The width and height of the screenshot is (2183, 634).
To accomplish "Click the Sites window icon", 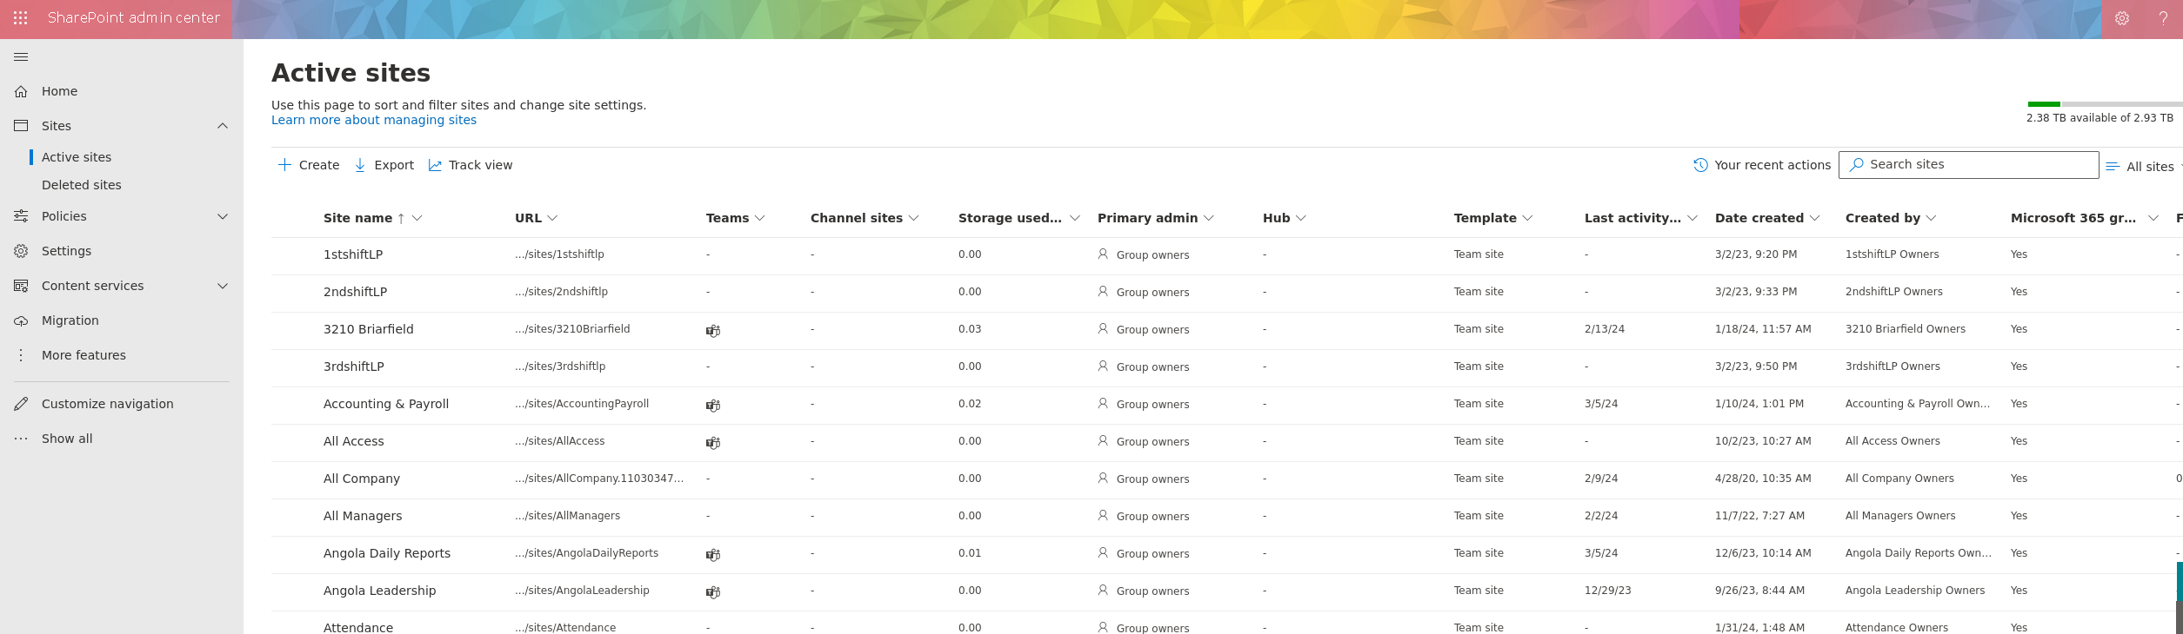I will (21, 126).
